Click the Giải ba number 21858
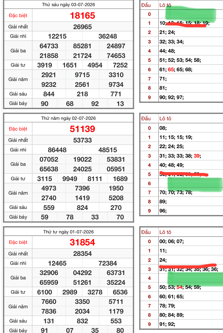 point(49,56)
